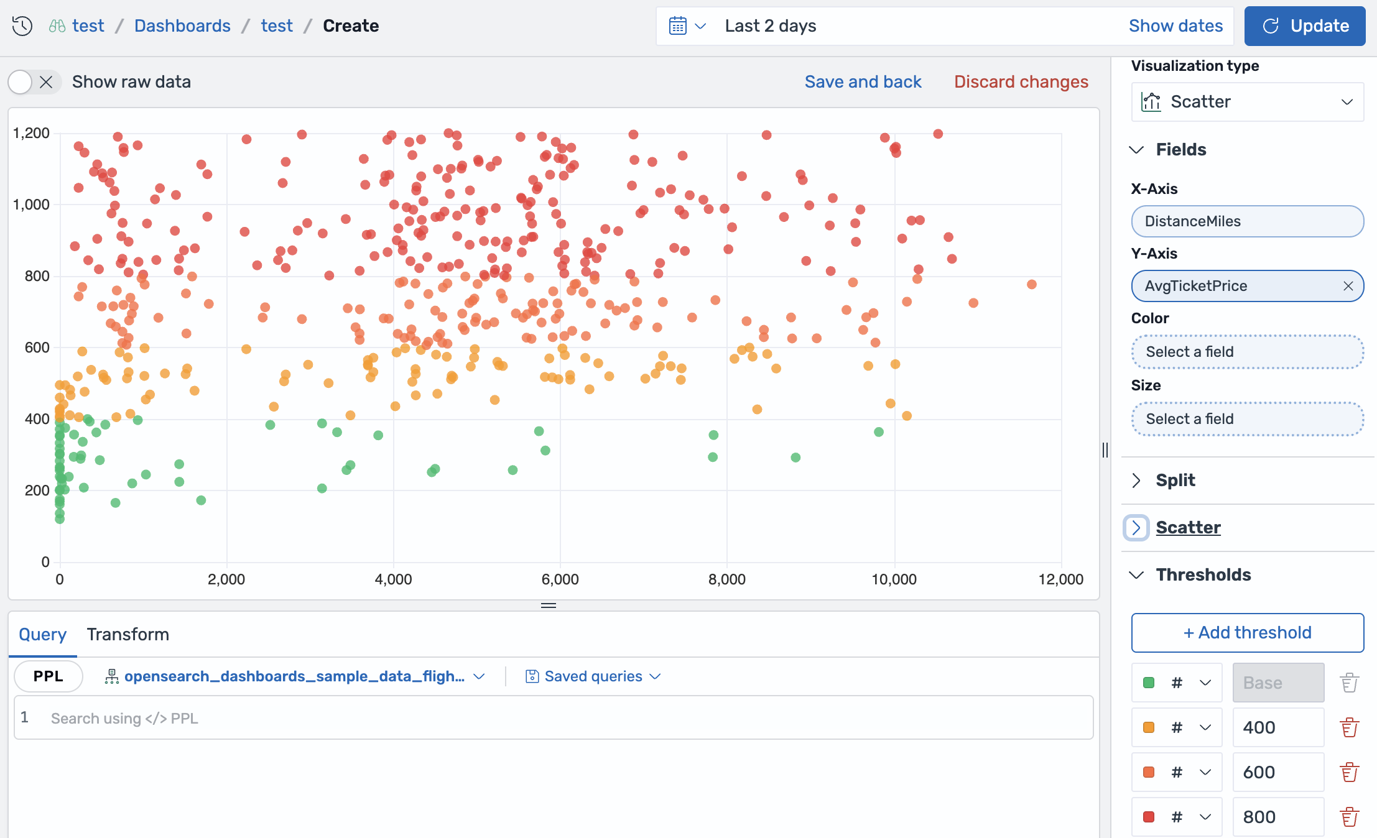Click the DistanceMiles X-Axis field
1377x838 pixels.
click(1248, 221)
